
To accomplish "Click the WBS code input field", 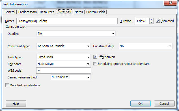I will (x=64, y=71).
